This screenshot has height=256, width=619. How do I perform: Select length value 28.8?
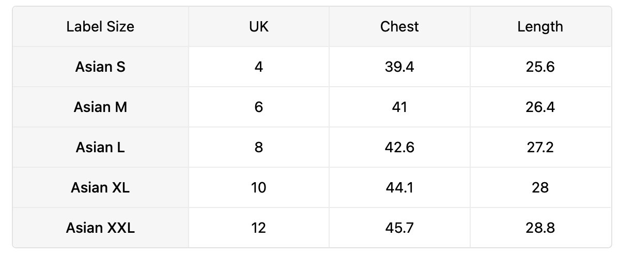pyautogui.click(x=540, y=228)
